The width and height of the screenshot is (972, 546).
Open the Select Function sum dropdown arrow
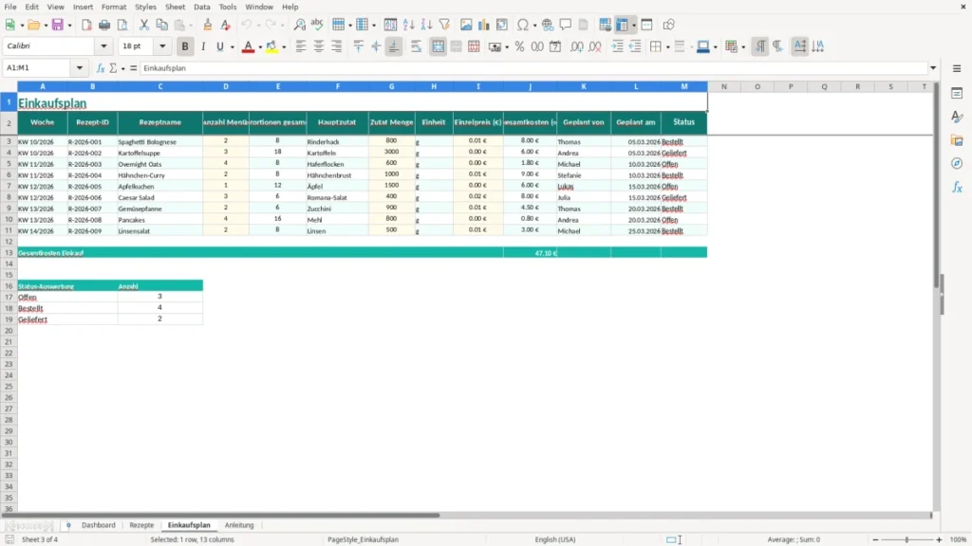(122, 68)
